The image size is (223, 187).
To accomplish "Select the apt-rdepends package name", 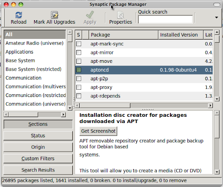I will click(x=105, y=96).
